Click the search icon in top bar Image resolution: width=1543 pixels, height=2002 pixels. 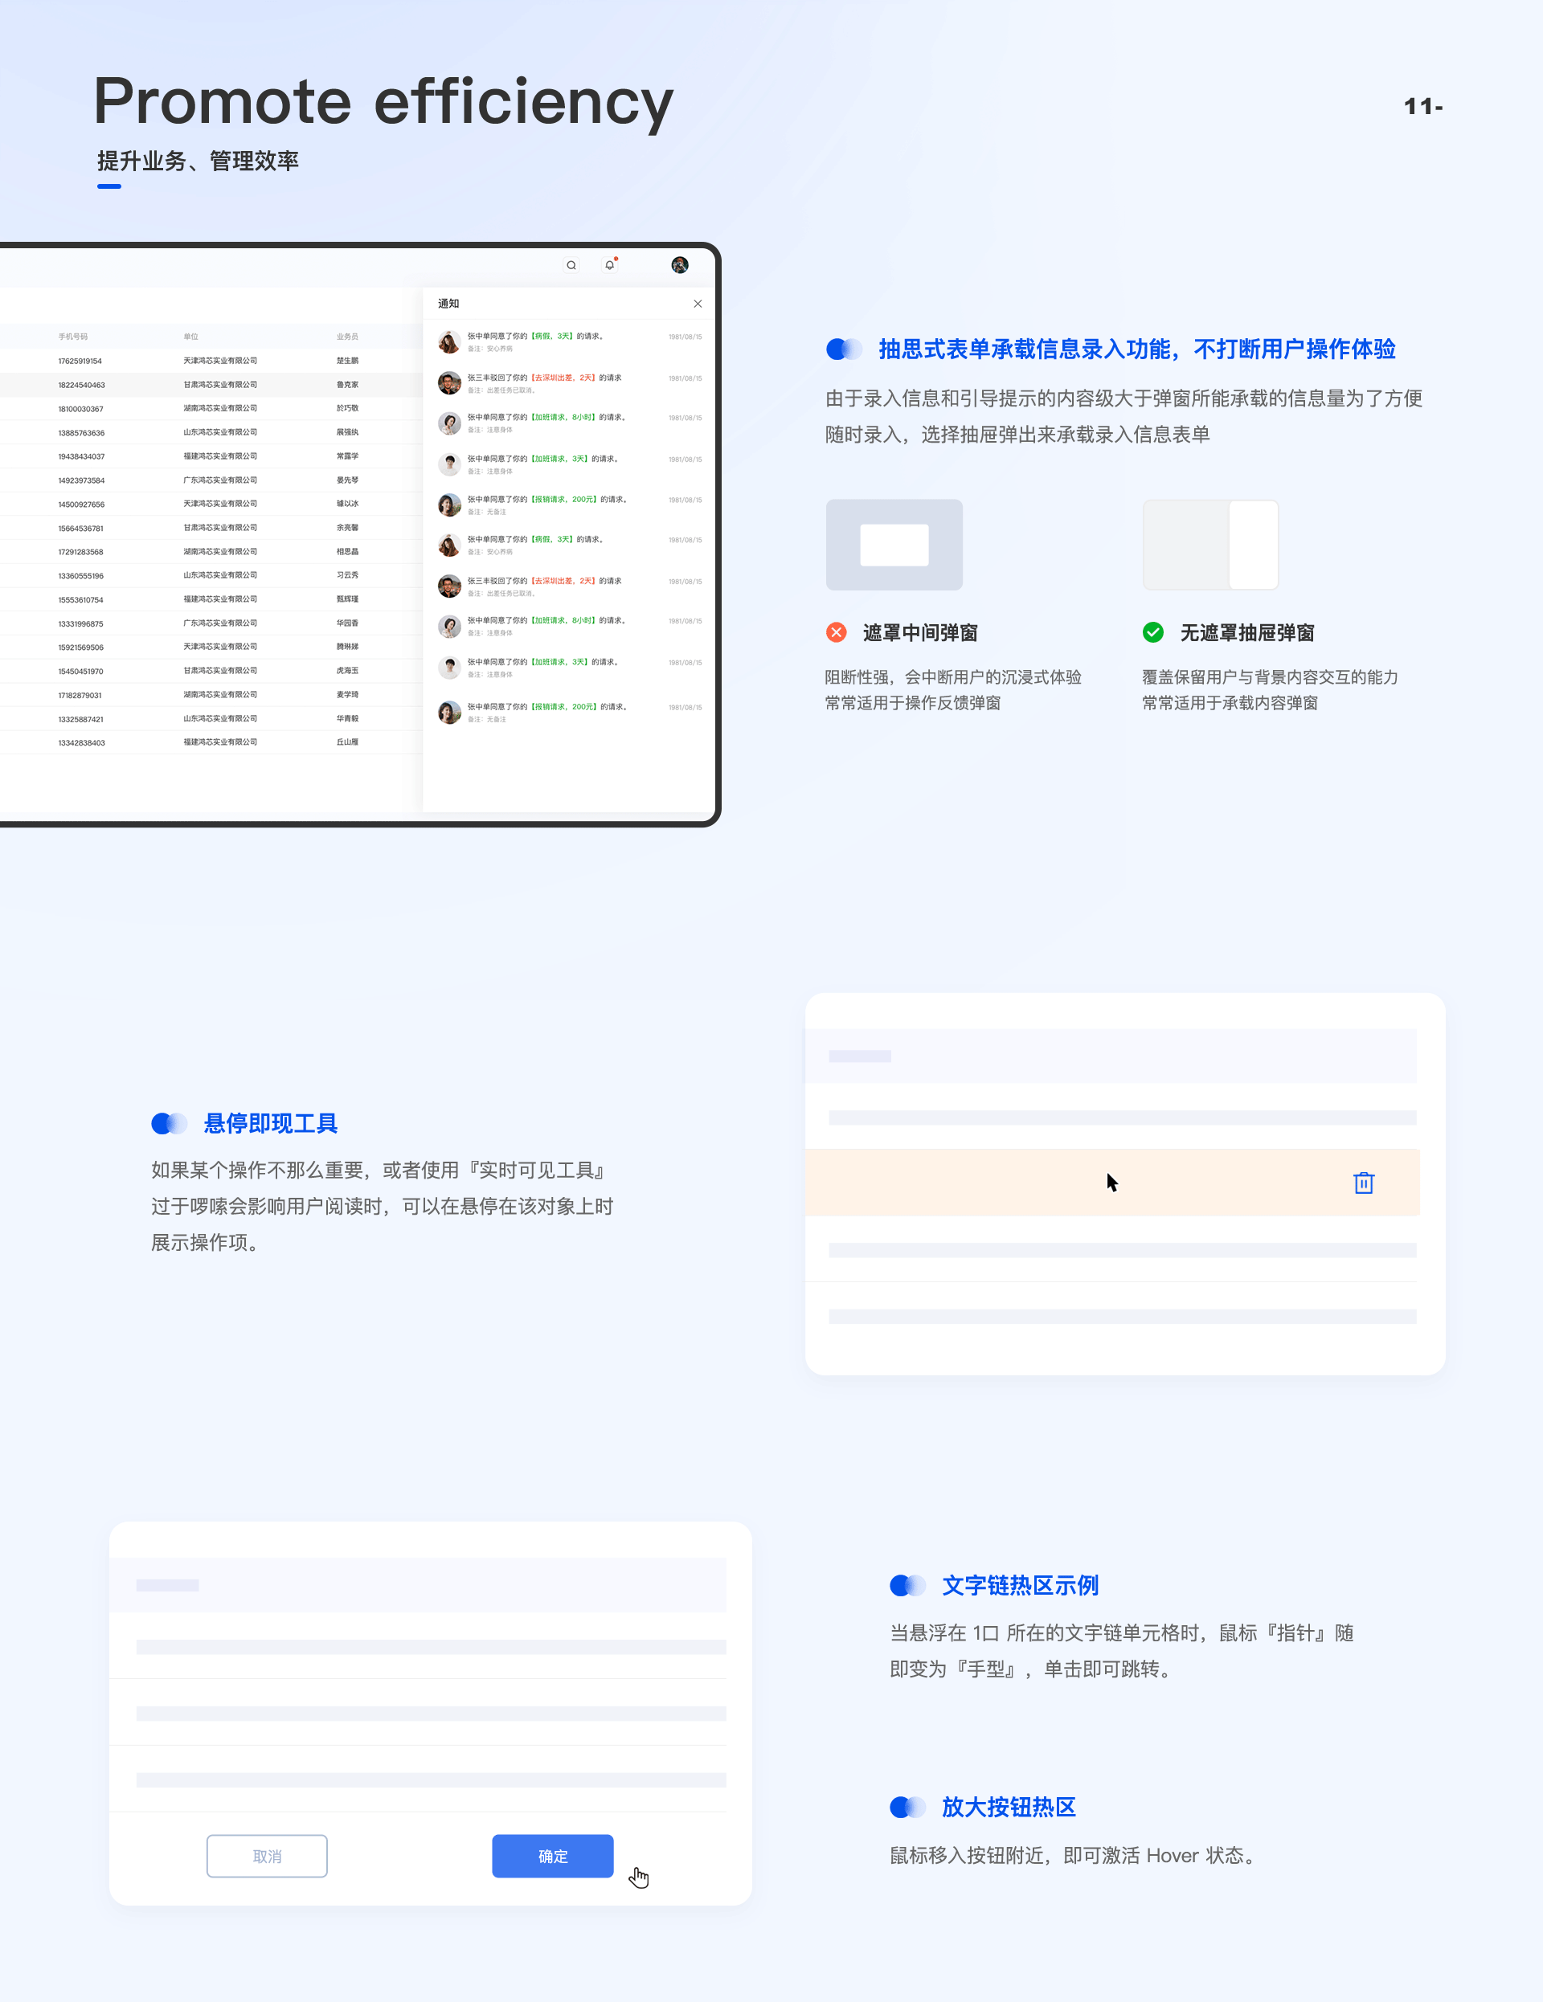pyautogui.click(x=571, y=265)
